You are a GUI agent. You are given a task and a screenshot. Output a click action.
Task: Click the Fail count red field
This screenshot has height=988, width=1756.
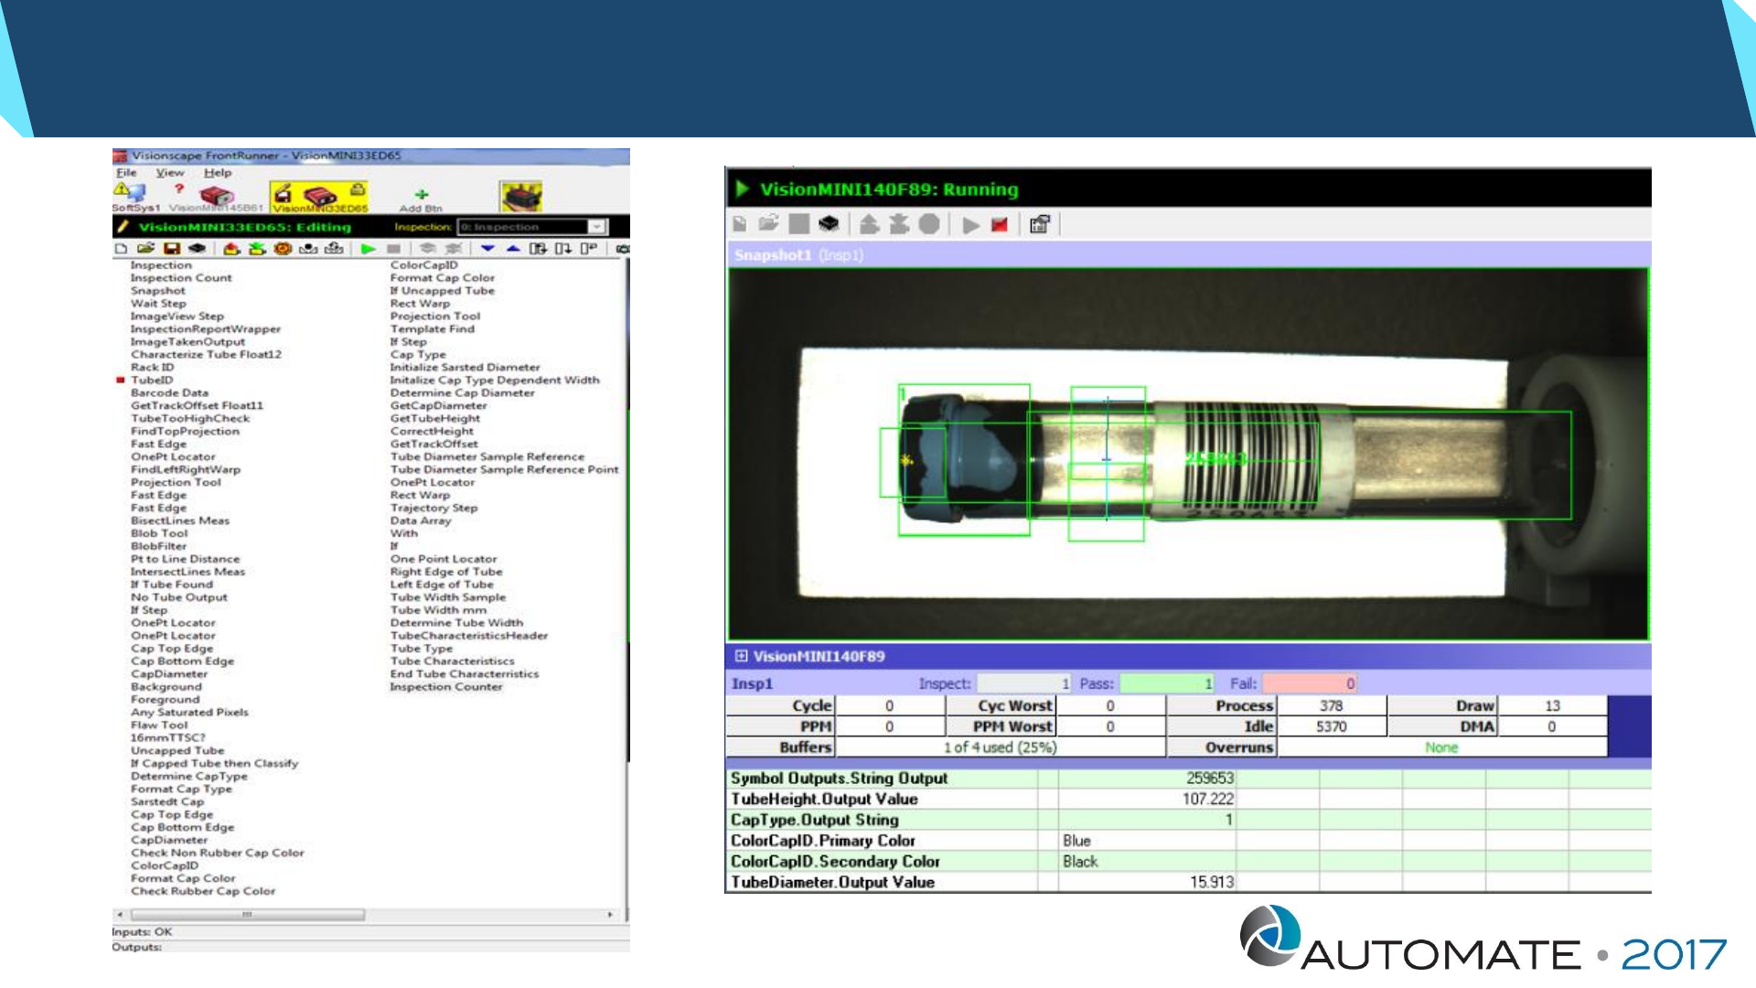pos(1309,683)
